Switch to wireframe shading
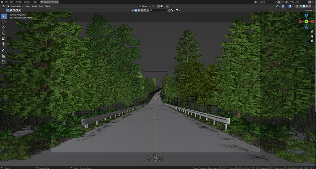This screenshot has width=316, height=169. [x=301, y=6]
